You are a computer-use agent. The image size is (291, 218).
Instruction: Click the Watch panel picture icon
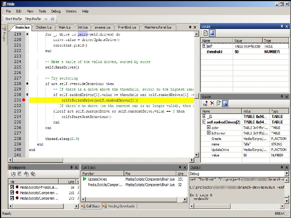tap(225, 103)
